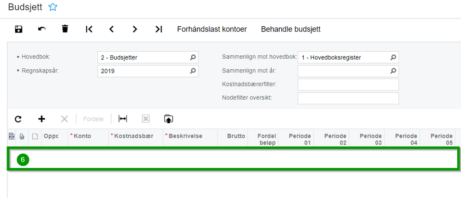Delete budget using trash icon
This screenshot has width=461, height=198.
pos(65,29)
